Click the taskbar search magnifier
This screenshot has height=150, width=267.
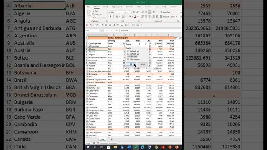click(x=95, y=147)
